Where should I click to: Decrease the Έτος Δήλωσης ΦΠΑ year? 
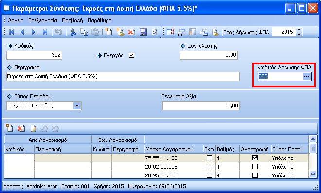coord(299,34)
